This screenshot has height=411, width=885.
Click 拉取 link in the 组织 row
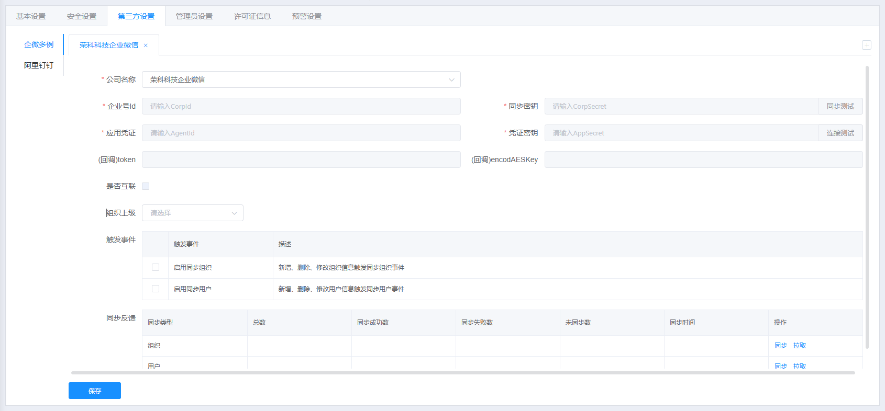pos(799,346)
